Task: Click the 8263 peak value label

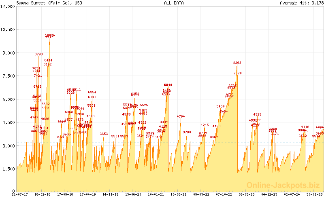Action: coord(237,63)
